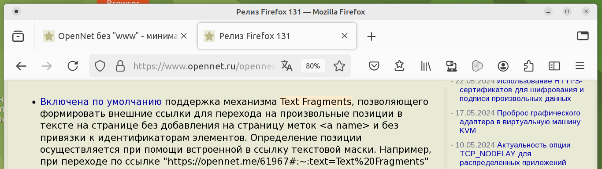Open the Extensions panel
The width and height of the screenshot is (602, 169).
(528, 66)
